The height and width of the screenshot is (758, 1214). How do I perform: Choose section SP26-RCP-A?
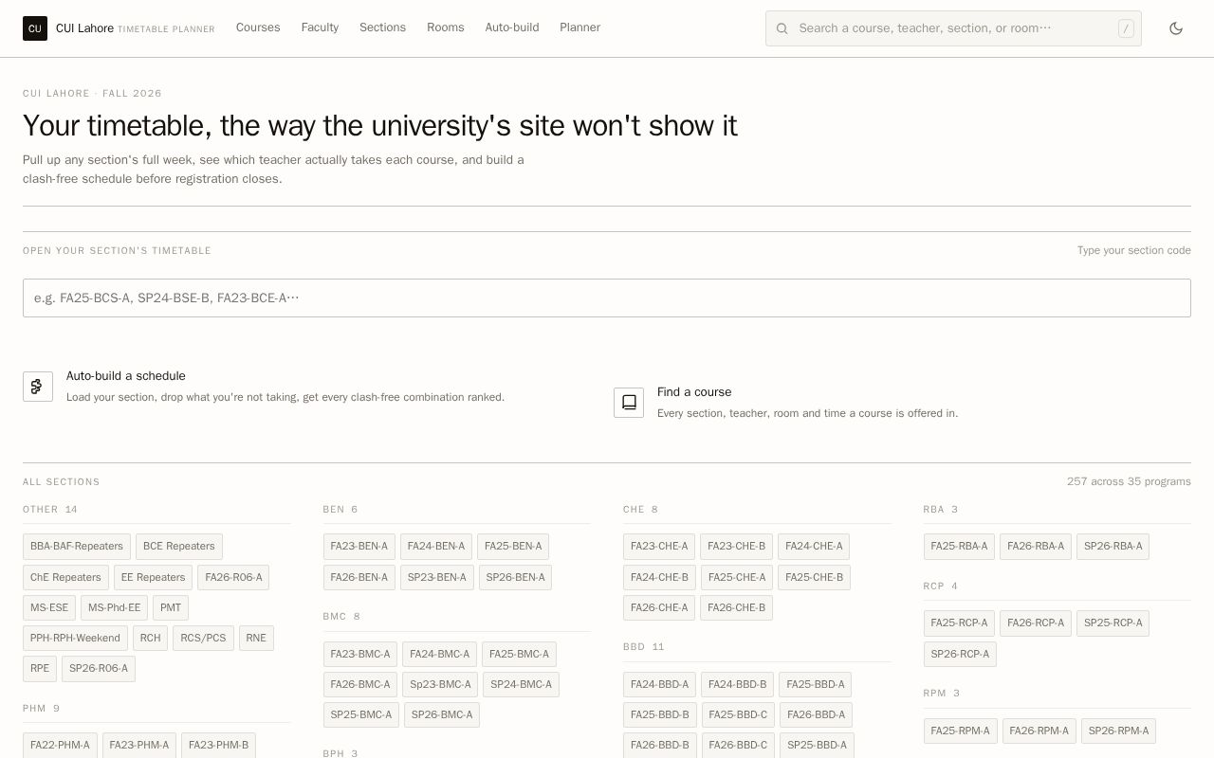tap(960, 654)
